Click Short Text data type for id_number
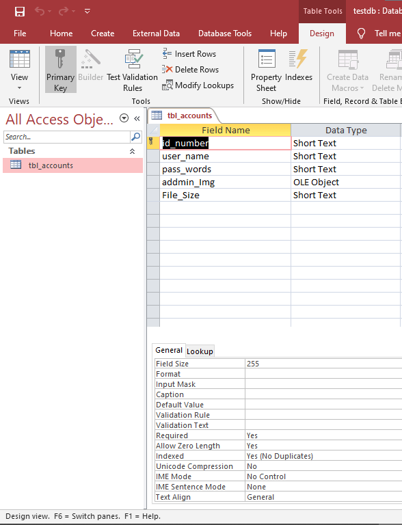The image size is (402, 525). [346, 144]
